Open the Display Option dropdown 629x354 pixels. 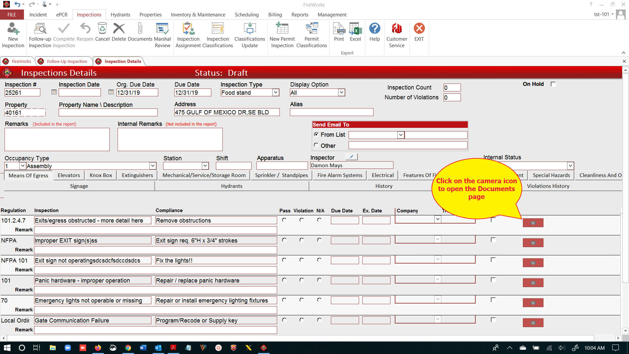coord(341,93)
